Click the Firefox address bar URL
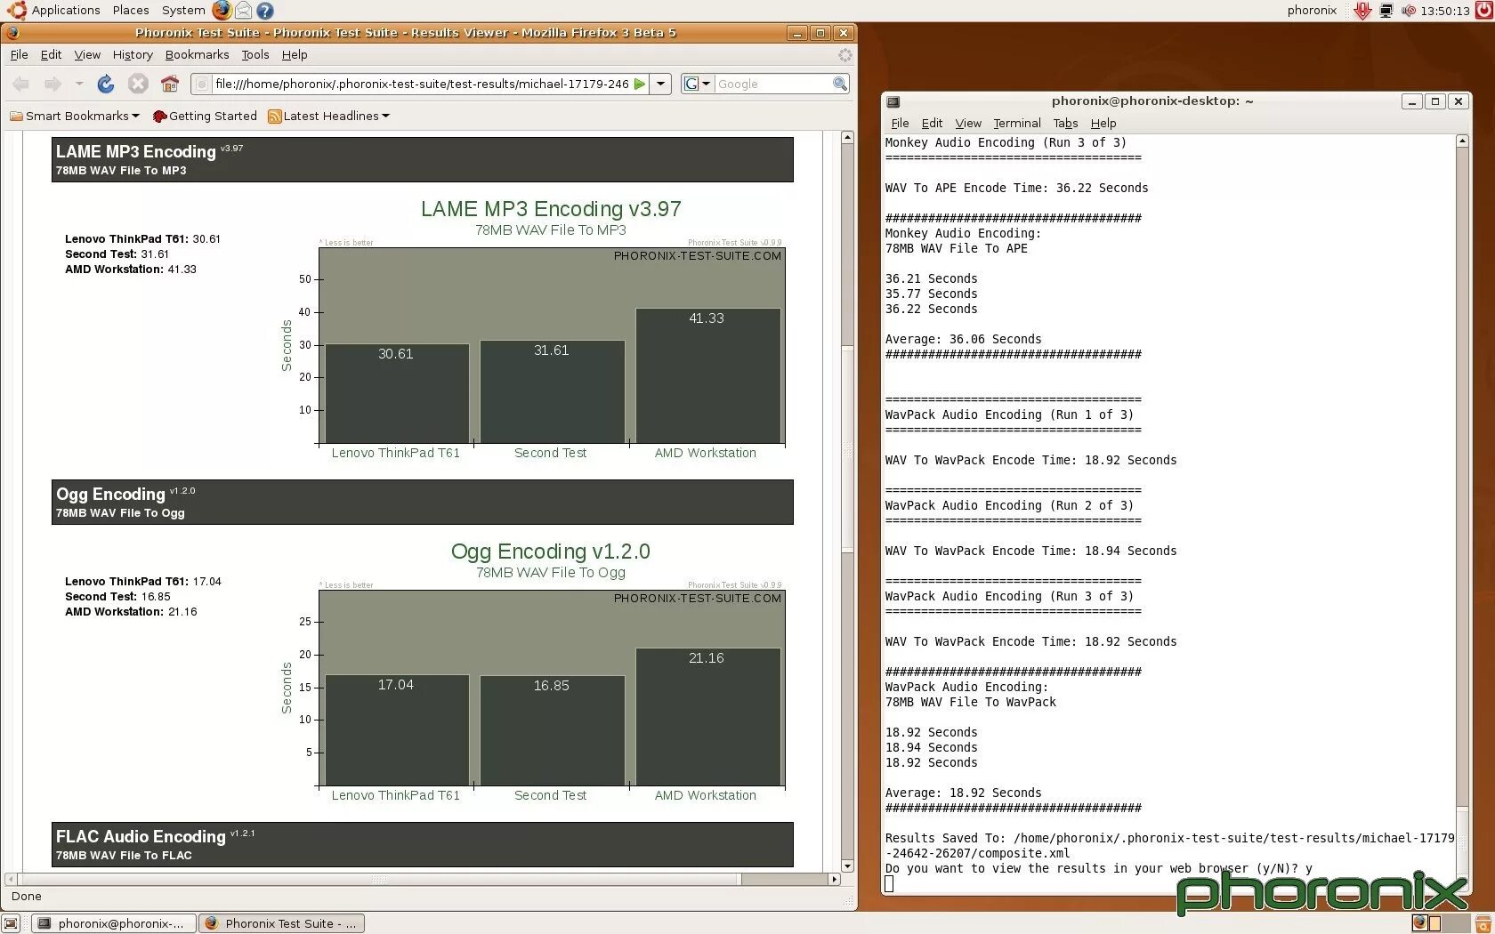 [x=422, y=84]
